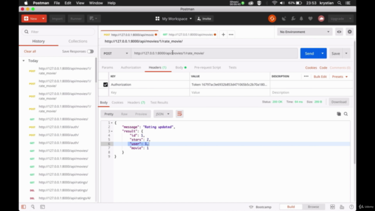Viewport: 375px width, 211px height.
Task: Search within the response body
Action: click(346, 114)
